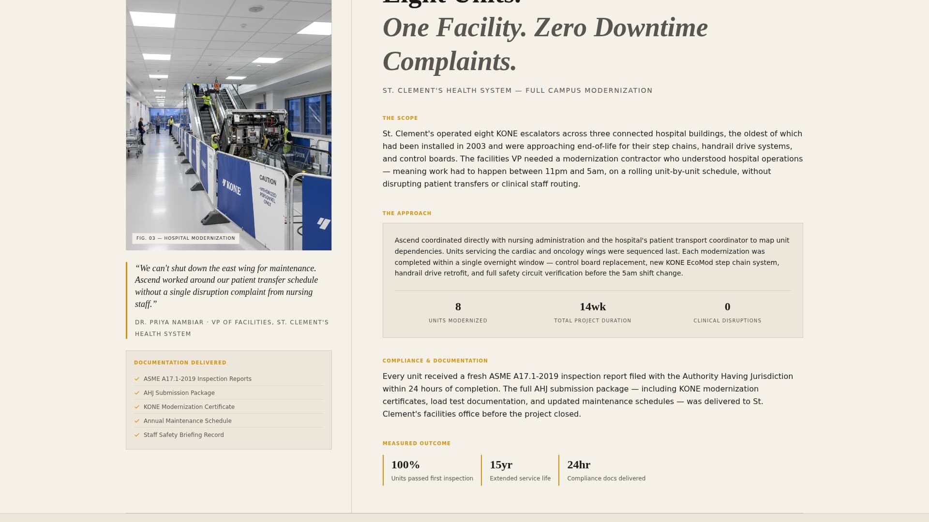Viewport: 929px width, 522px height.
Task: Click the 'FIG. 03 — HOSPITAL MODERNIZATION' caption
Action: pyautogui.click(x=186, y=238)
